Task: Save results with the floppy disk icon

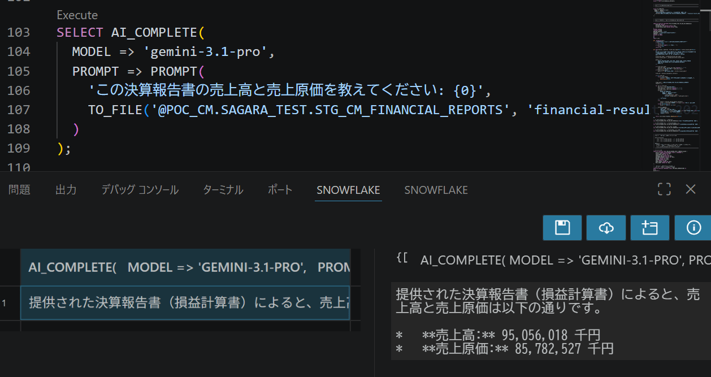Action: [x=562, y=228]
